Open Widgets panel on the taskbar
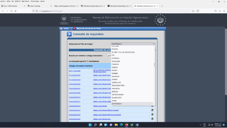Screen dimensions: 227x128 (106, 125)
